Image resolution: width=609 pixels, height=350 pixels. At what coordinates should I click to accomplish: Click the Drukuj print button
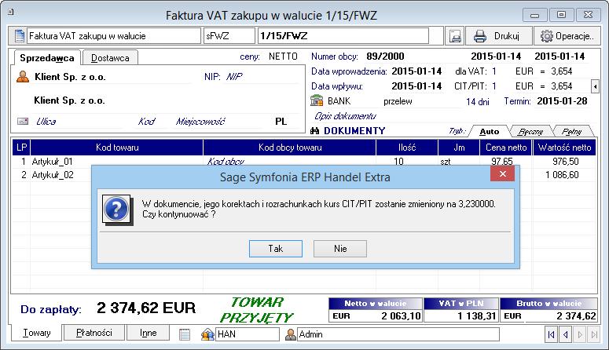pos(499,36)
